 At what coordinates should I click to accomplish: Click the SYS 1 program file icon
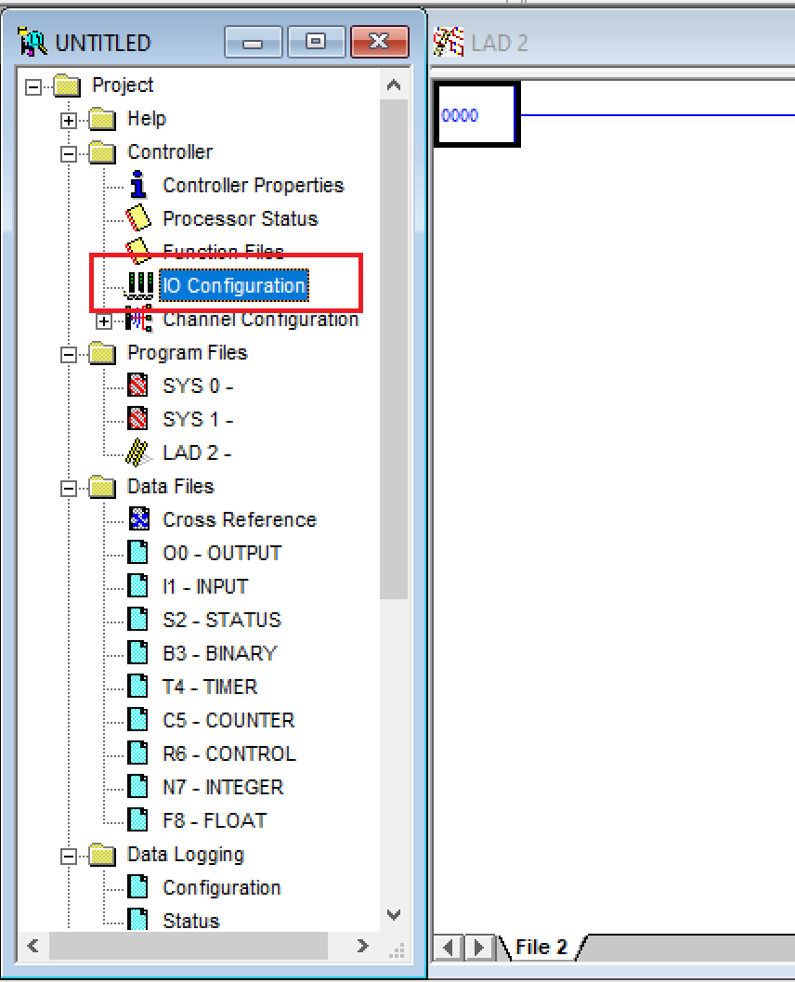point(137,418)
